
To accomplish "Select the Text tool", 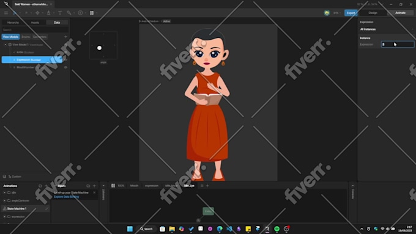I will click(60, 13).
